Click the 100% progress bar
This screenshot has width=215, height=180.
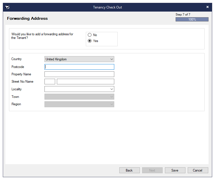(192, 19)
